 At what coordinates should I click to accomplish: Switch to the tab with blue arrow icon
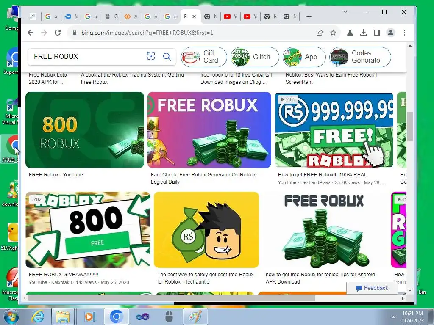point(71,17)
